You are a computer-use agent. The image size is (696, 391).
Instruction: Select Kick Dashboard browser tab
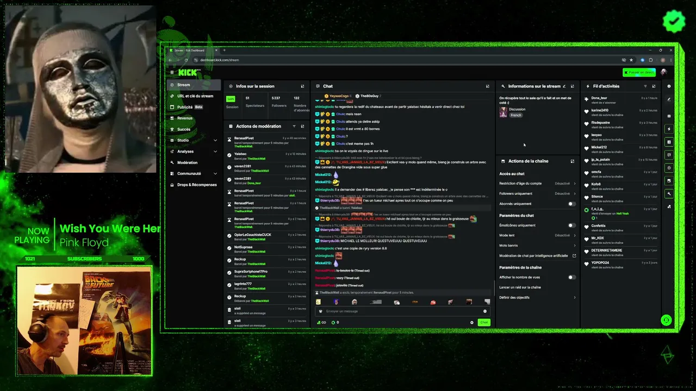[193, 50]
